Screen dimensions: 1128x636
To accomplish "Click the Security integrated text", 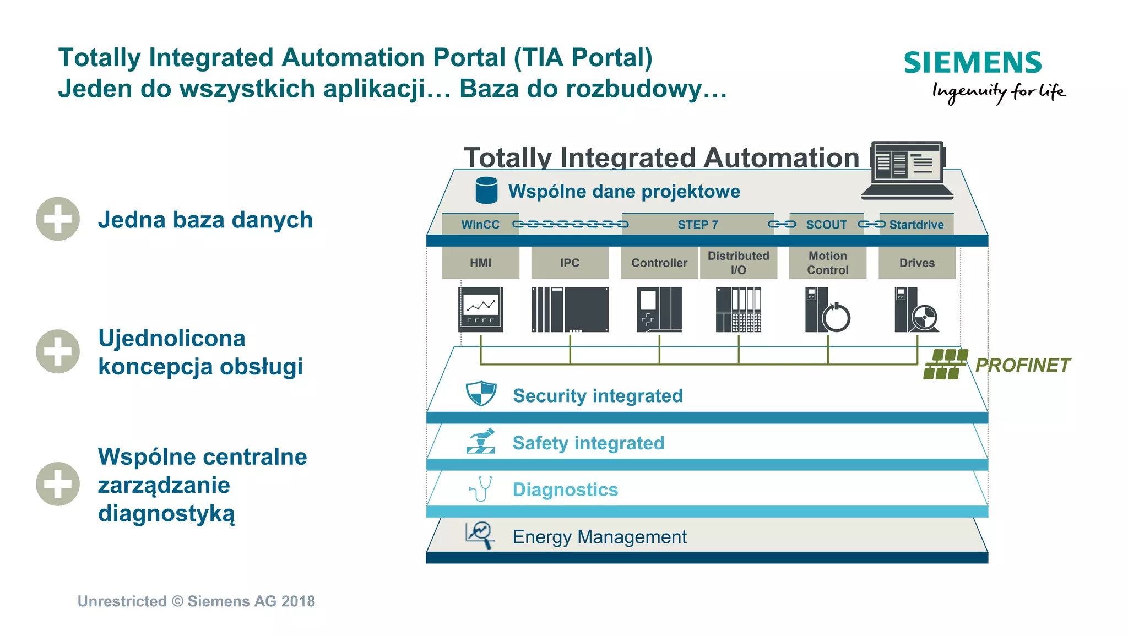I will click(x=598, y=395).
